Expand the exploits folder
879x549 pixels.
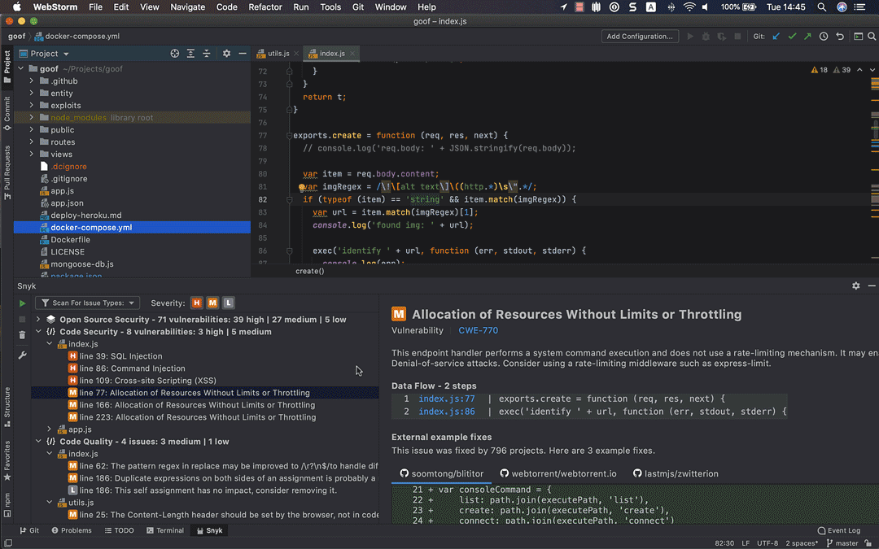(32, 105)
